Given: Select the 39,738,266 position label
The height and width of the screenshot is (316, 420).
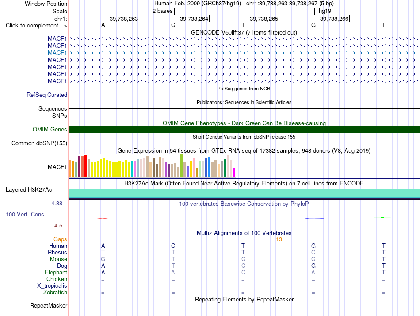Looking at the screenshot, I should (x=334, y=19).
